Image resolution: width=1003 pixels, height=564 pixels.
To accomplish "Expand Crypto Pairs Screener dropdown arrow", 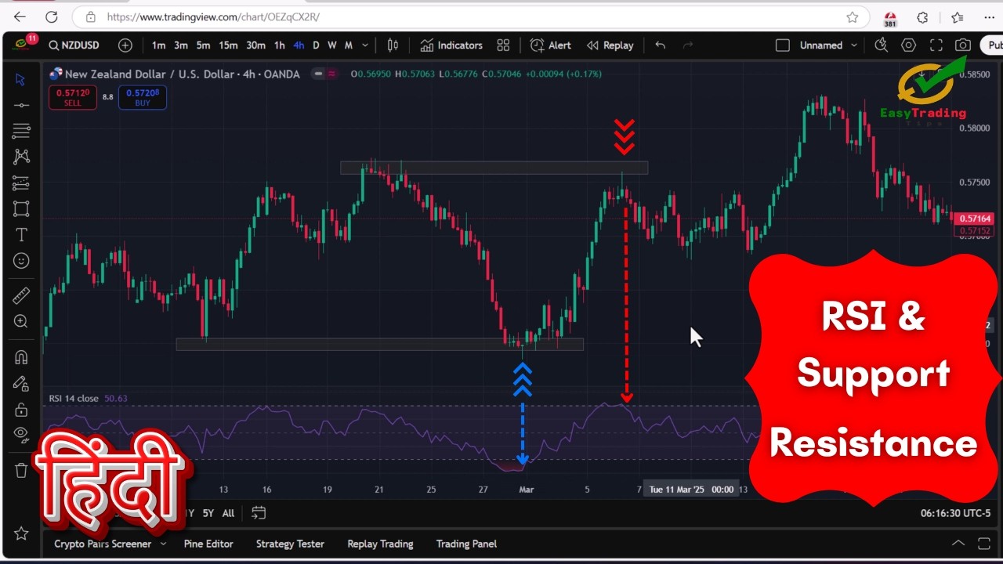I will (x=163, y=544).
